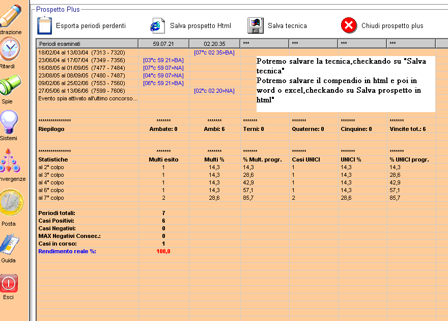Select the 02.20.35 column header
The height and width of the screenshot is (321, 448).
[214, 44]
